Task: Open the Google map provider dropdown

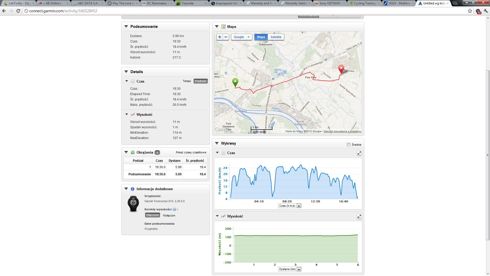Action: 242,37
